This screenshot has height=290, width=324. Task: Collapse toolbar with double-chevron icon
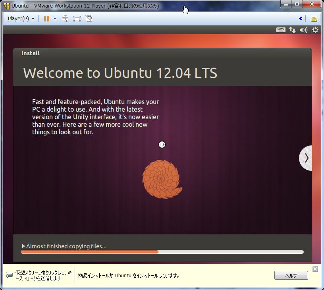click(301, 19)
